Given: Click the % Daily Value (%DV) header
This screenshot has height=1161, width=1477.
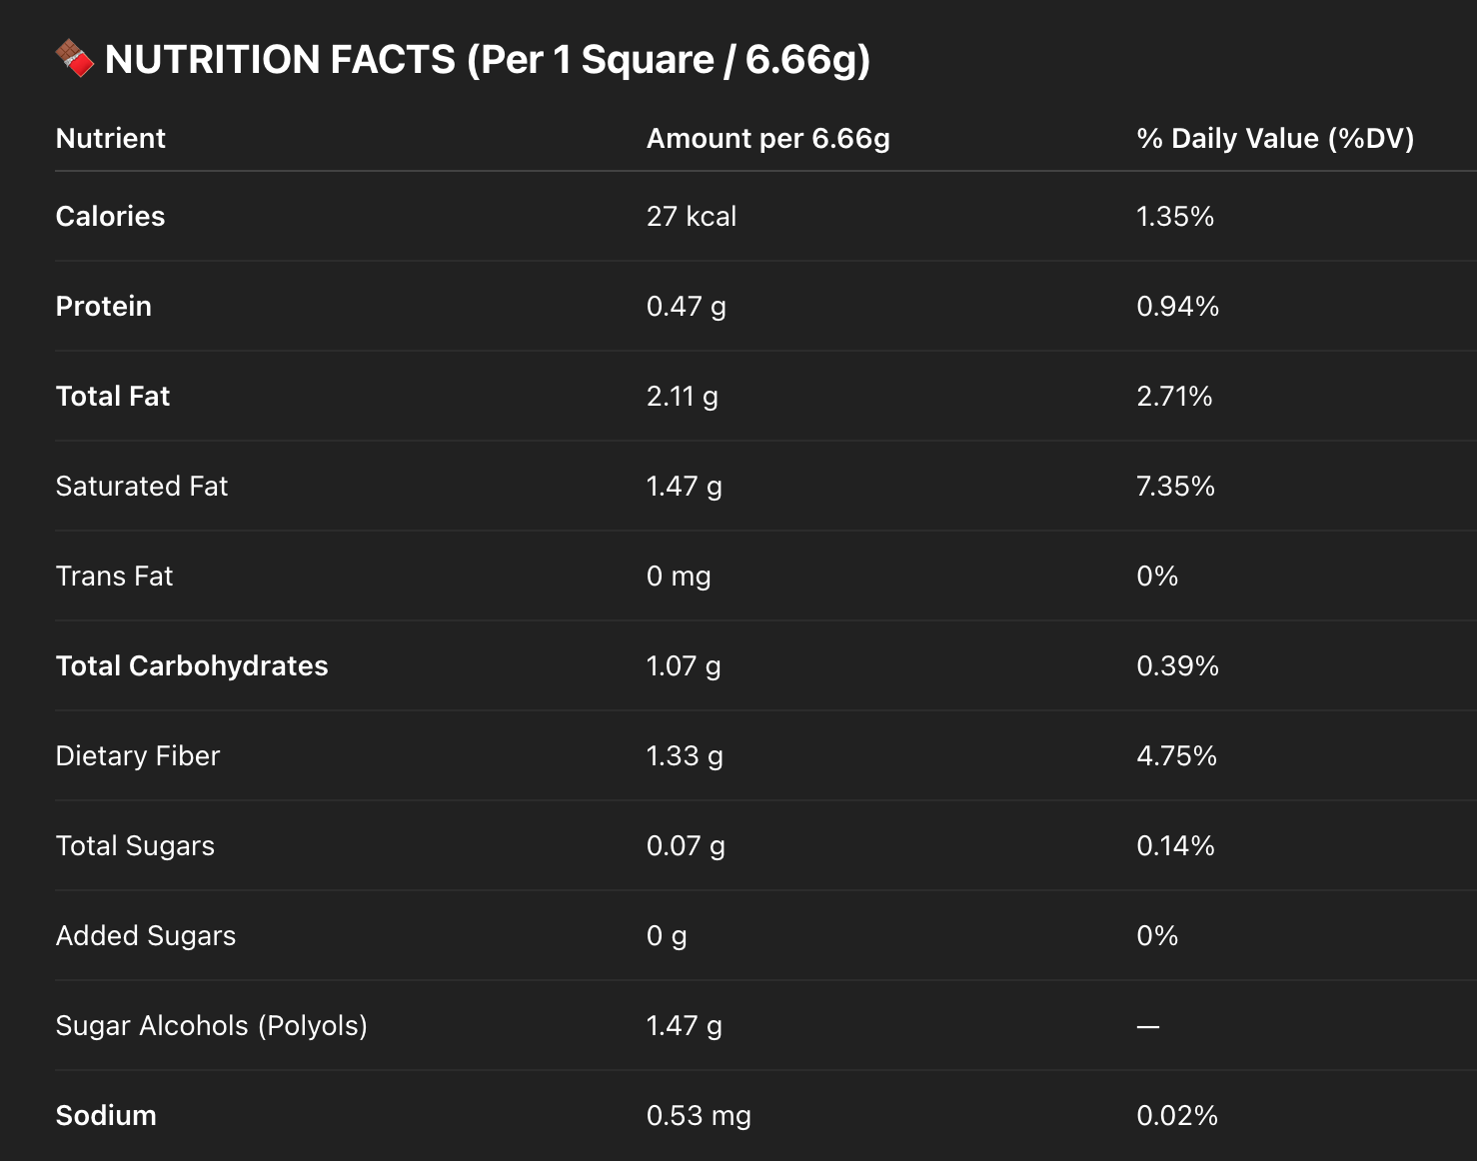Looking at the screenshot, I should [x=1275, y=138].
